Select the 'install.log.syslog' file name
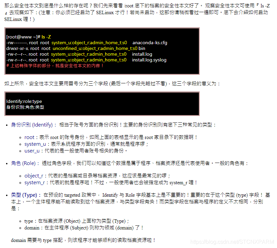 [149, 60]
